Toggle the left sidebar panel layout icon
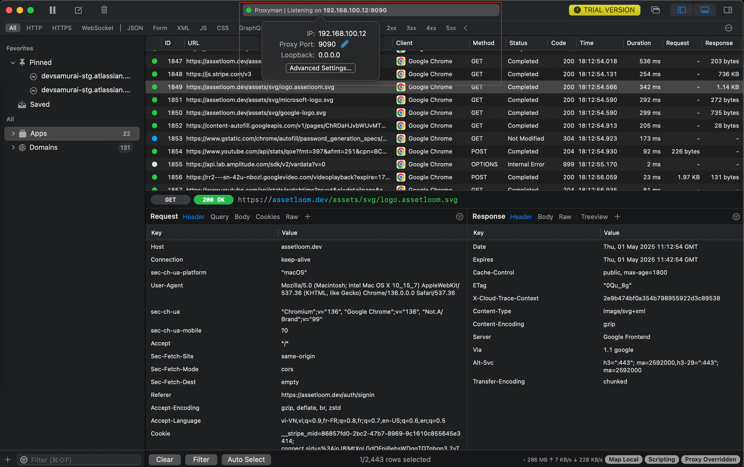The width and height of the screenshot is (744, 467). tap(682, 10)
